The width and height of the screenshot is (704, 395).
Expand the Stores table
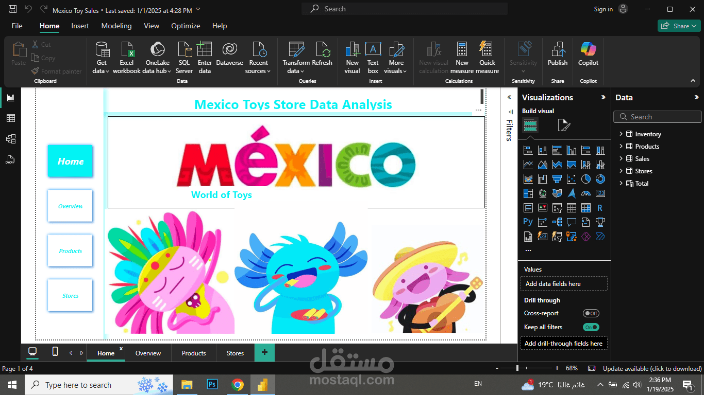pos(621,171)
